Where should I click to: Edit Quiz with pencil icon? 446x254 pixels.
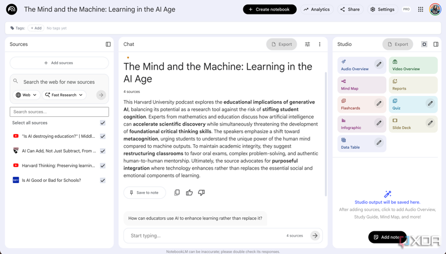(x=430, y=103)
